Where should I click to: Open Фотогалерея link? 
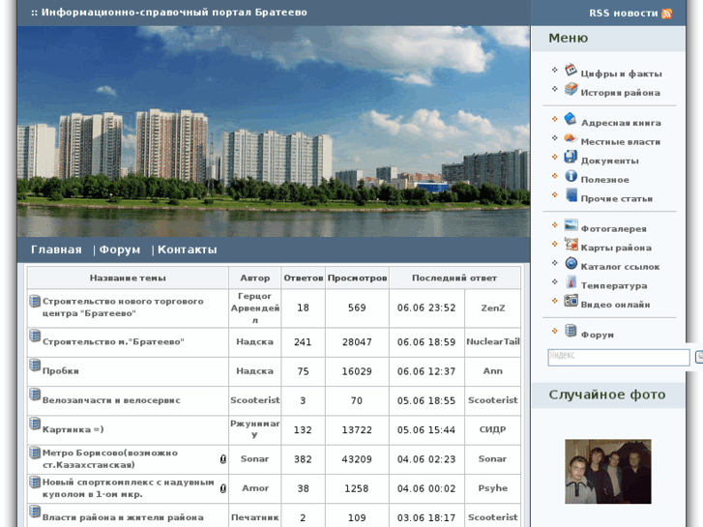614,229
